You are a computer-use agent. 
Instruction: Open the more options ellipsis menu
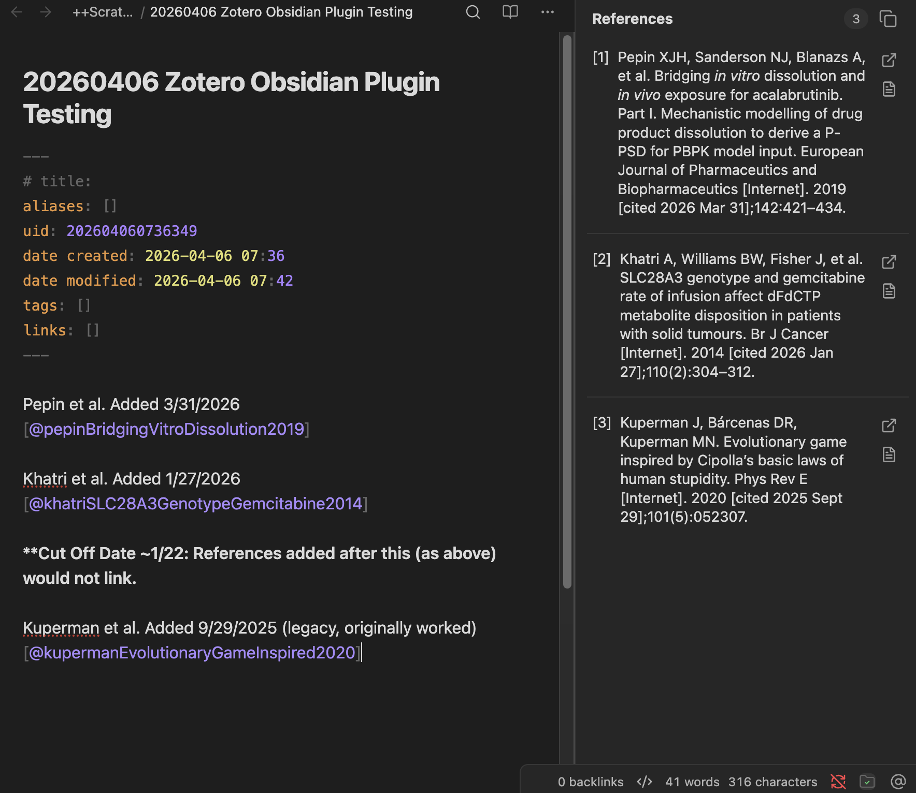(547, 12)
